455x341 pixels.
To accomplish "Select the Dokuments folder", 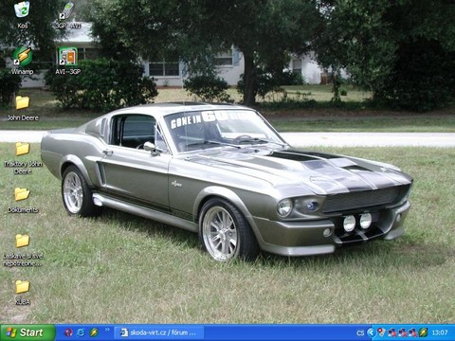I will coord(23,200).
